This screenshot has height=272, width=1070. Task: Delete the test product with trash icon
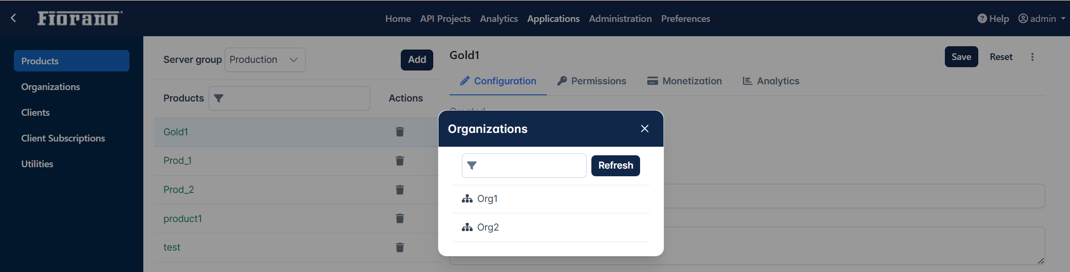click(x=400, y=248)
